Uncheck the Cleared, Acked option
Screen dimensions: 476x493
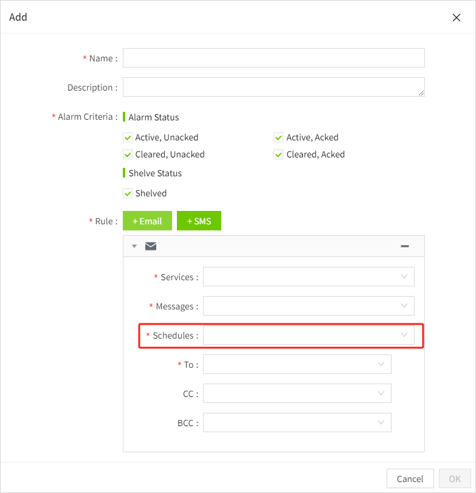278,154
